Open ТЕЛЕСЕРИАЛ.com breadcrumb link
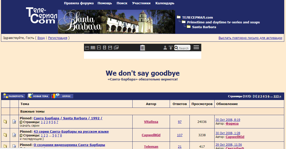This screenshot has height=149, width=286. pos(197,17)
